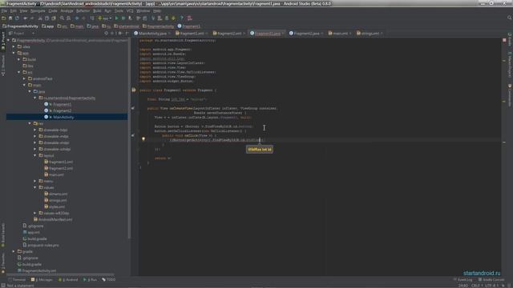Viewport: 513px width, 288px height.
Task: Switch to the fragment1.xml editor tab
Action: 191,34
